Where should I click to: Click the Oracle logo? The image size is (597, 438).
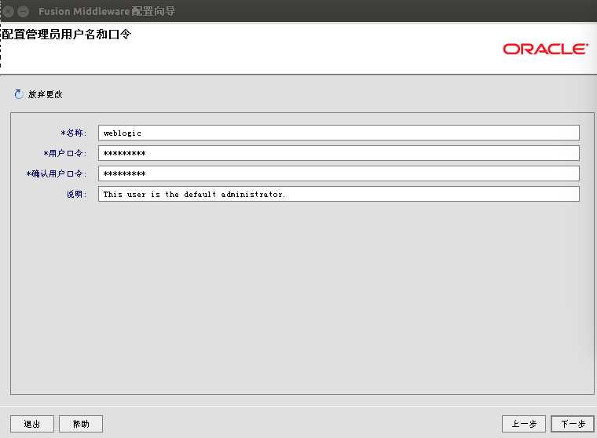pos(546,49)
